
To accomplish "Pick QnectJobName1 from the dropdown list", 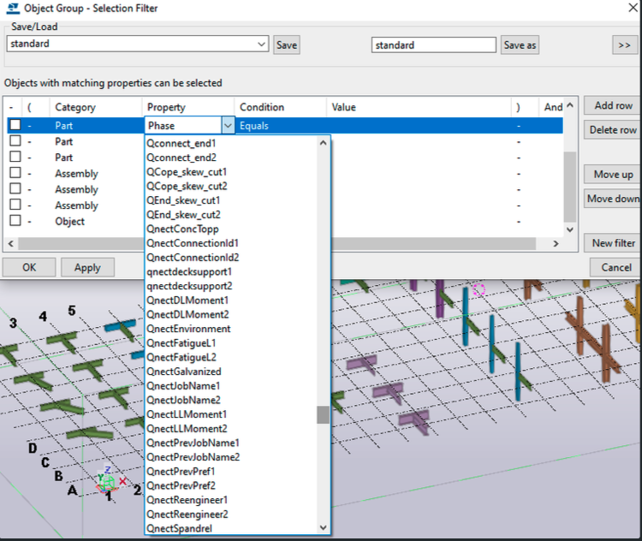I will 183,386.
